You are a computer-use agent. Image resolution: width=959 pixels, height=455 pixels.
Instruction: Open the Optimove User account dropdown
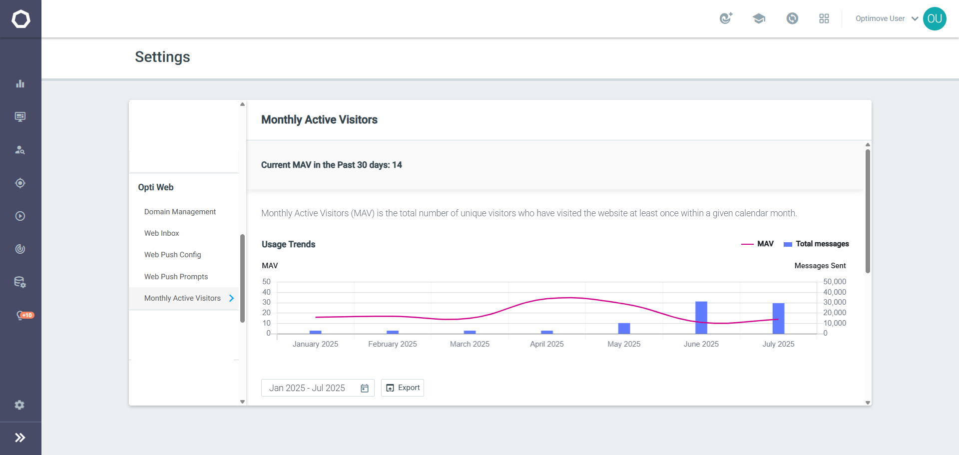tap(887, 18)
